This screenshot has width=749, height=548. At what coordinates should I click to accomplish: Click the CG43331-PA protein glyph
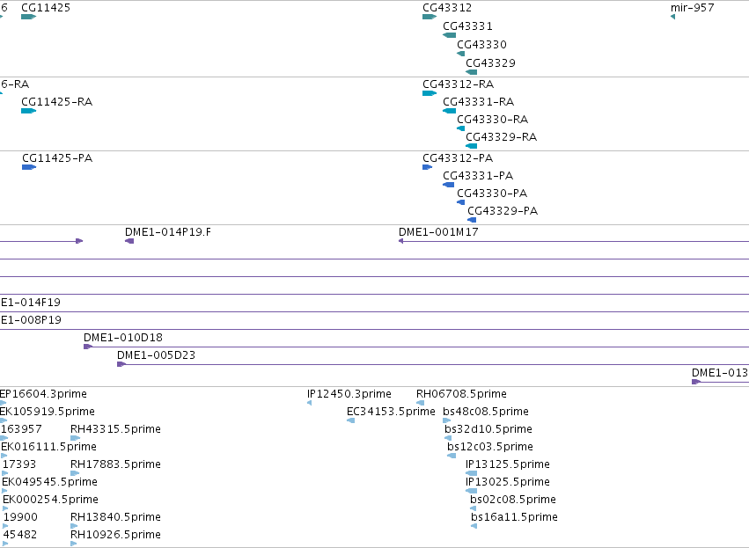click(x=449, y=185)
